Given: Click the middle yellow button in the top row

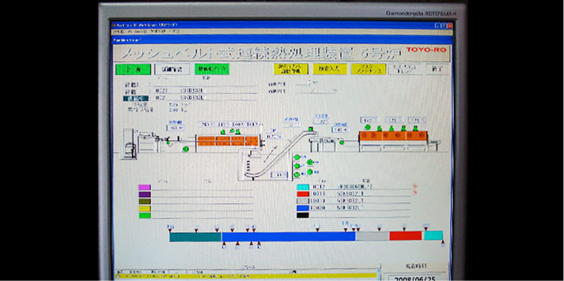Looking at the screenshot, I should click(x=329, y=69).
